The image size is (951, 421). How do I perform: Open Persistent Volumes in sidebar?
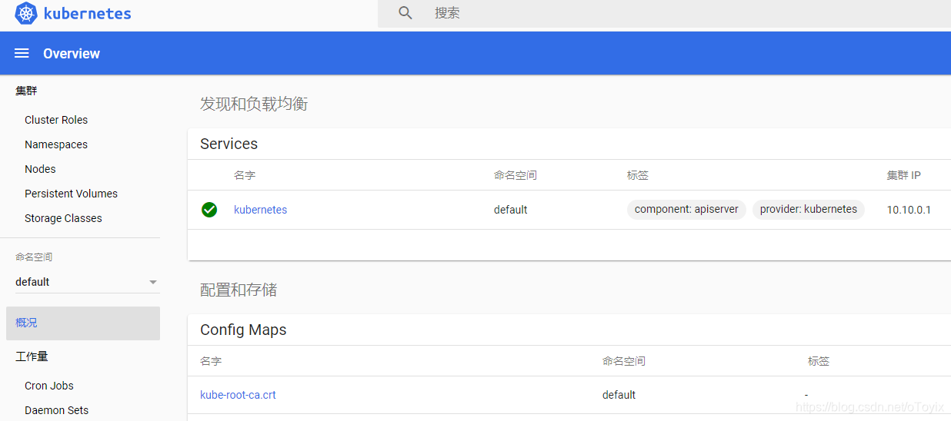(71, 194)
